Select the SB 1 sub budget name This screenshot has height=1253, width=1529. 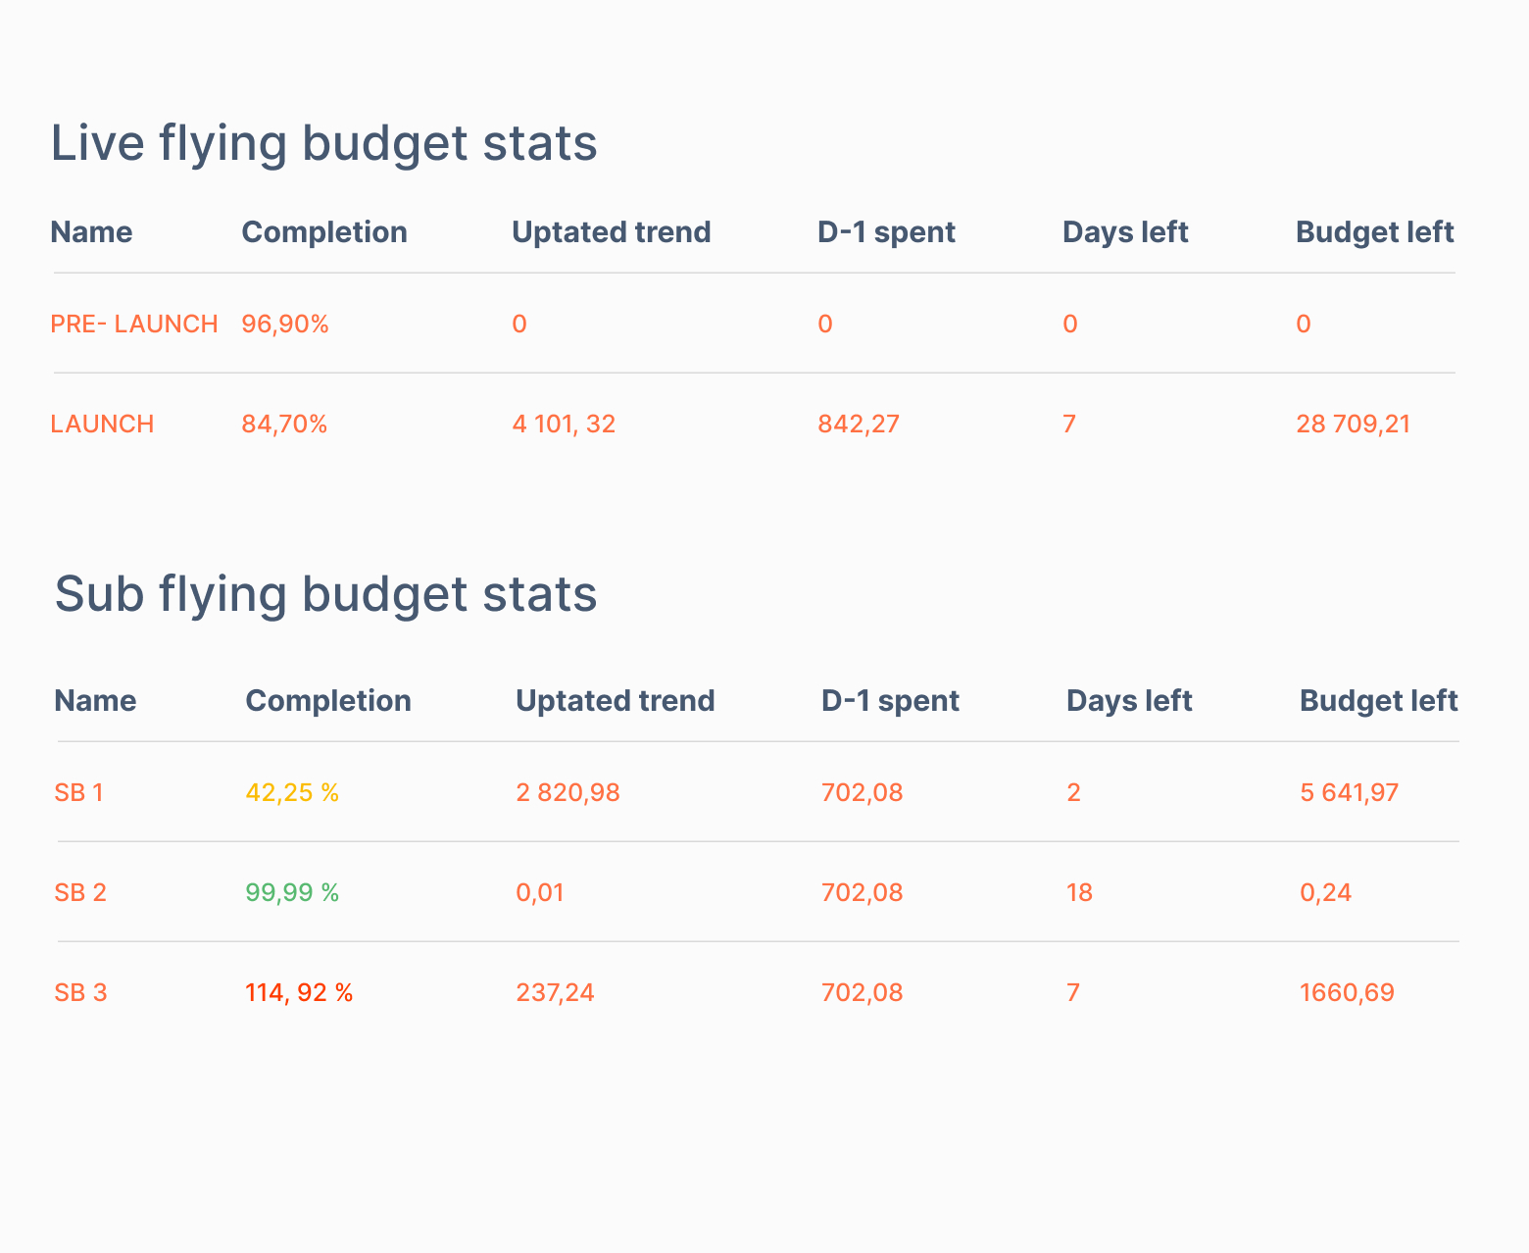[78, 793]
